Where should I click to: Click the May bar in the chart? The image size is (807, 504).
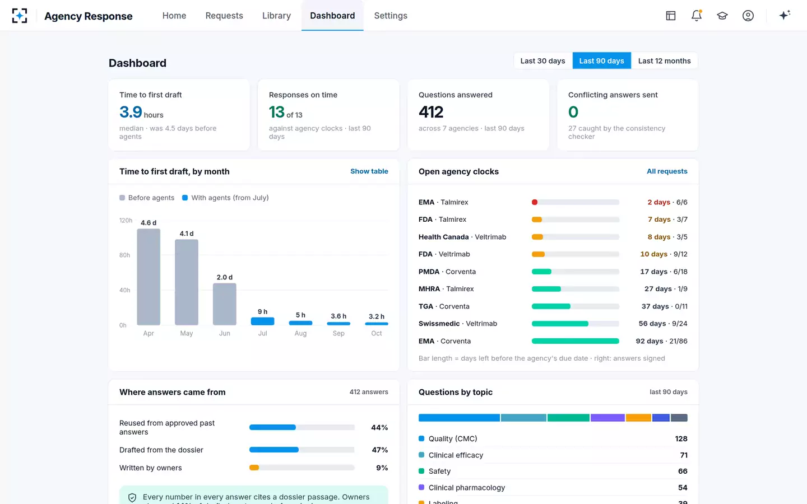coord(187,282)
